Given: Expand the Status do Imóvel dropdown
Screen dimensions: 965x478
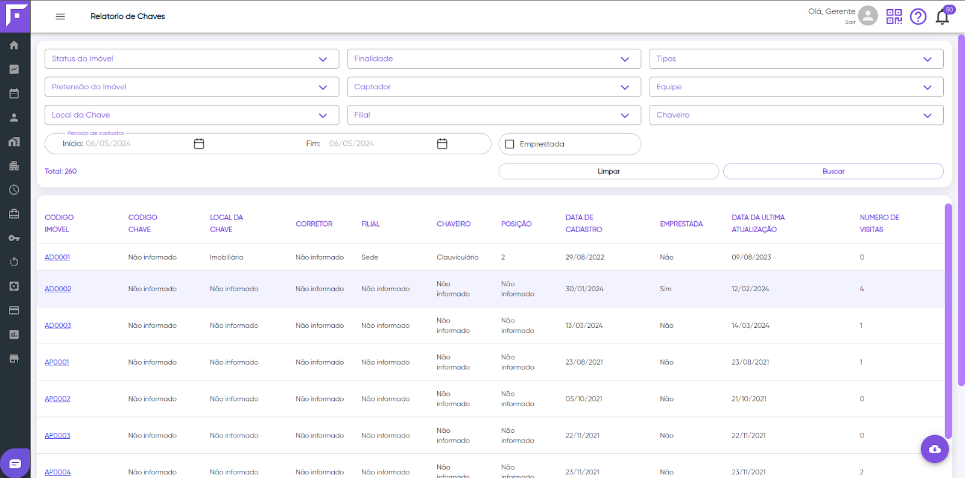Looking at the screenshot, I should 192,58.
